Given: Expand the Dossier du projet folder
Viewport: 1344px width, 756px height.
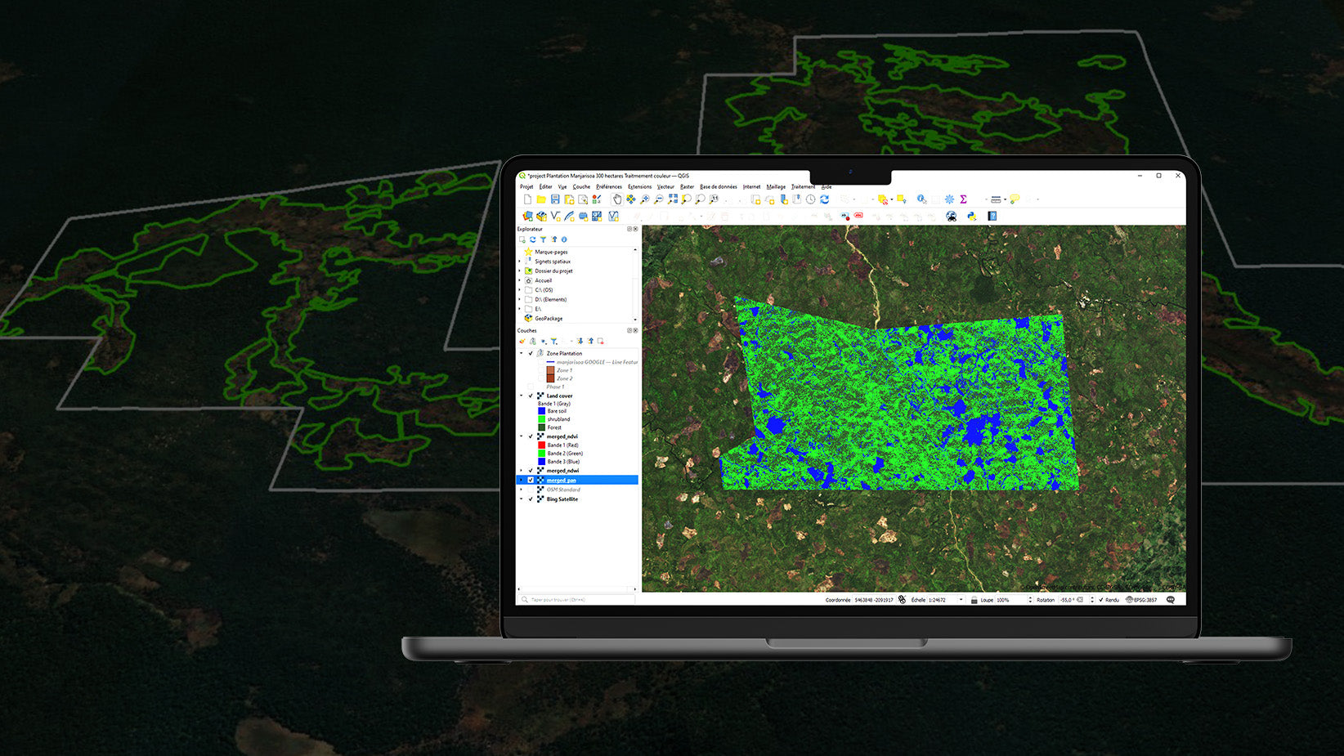Looking at the screenshot, I should click(520, 271).
